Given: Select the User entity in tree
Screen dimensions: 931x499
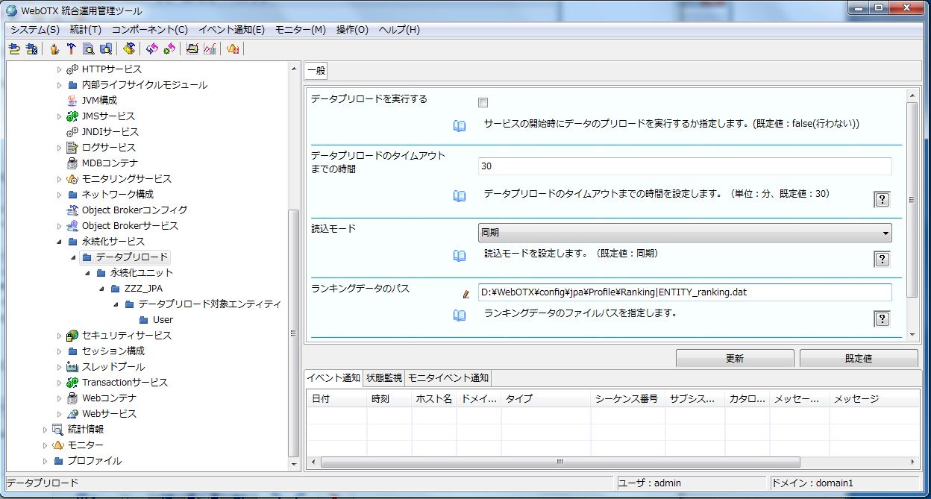Looking at the screenshot, I should pos(163,320).
